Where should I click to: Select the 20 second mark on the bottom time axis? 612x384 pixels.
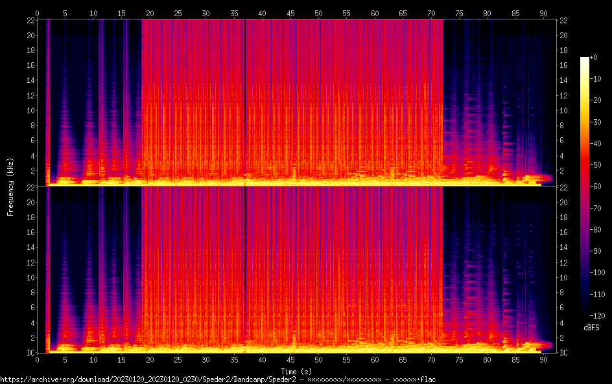click(150, 360)
